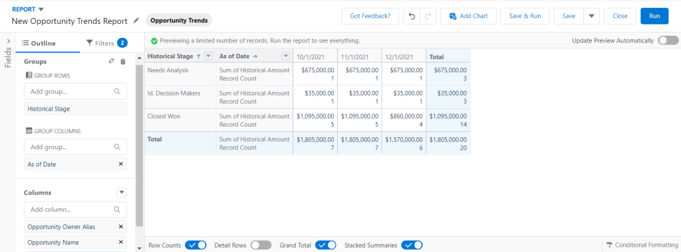Viewport: 681px width, 252px height.
Task: Open the Columns section options dropdown
Action: [x=122, y=192]
